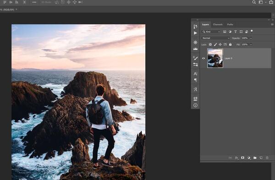275x180 pixels.
Task: Close the document tab (RGB/8#)
Action: [x=16, y=9]
